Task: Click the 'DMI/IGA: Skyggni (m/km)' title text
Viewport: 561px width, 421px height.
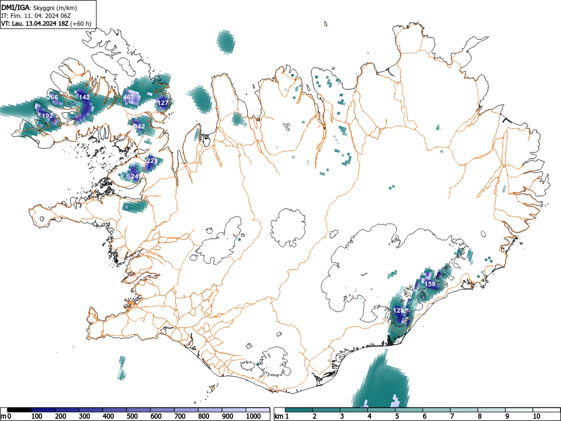Action: point(39,7)
